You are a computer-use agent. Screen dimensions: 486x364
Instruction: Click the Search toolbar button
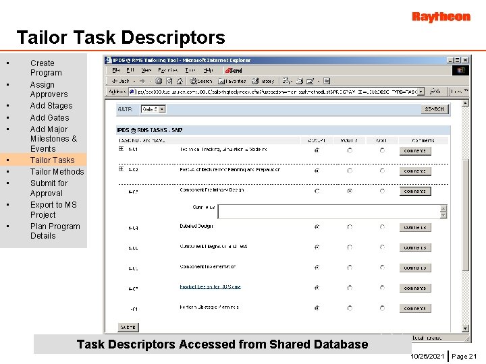(x=201, y=81)
